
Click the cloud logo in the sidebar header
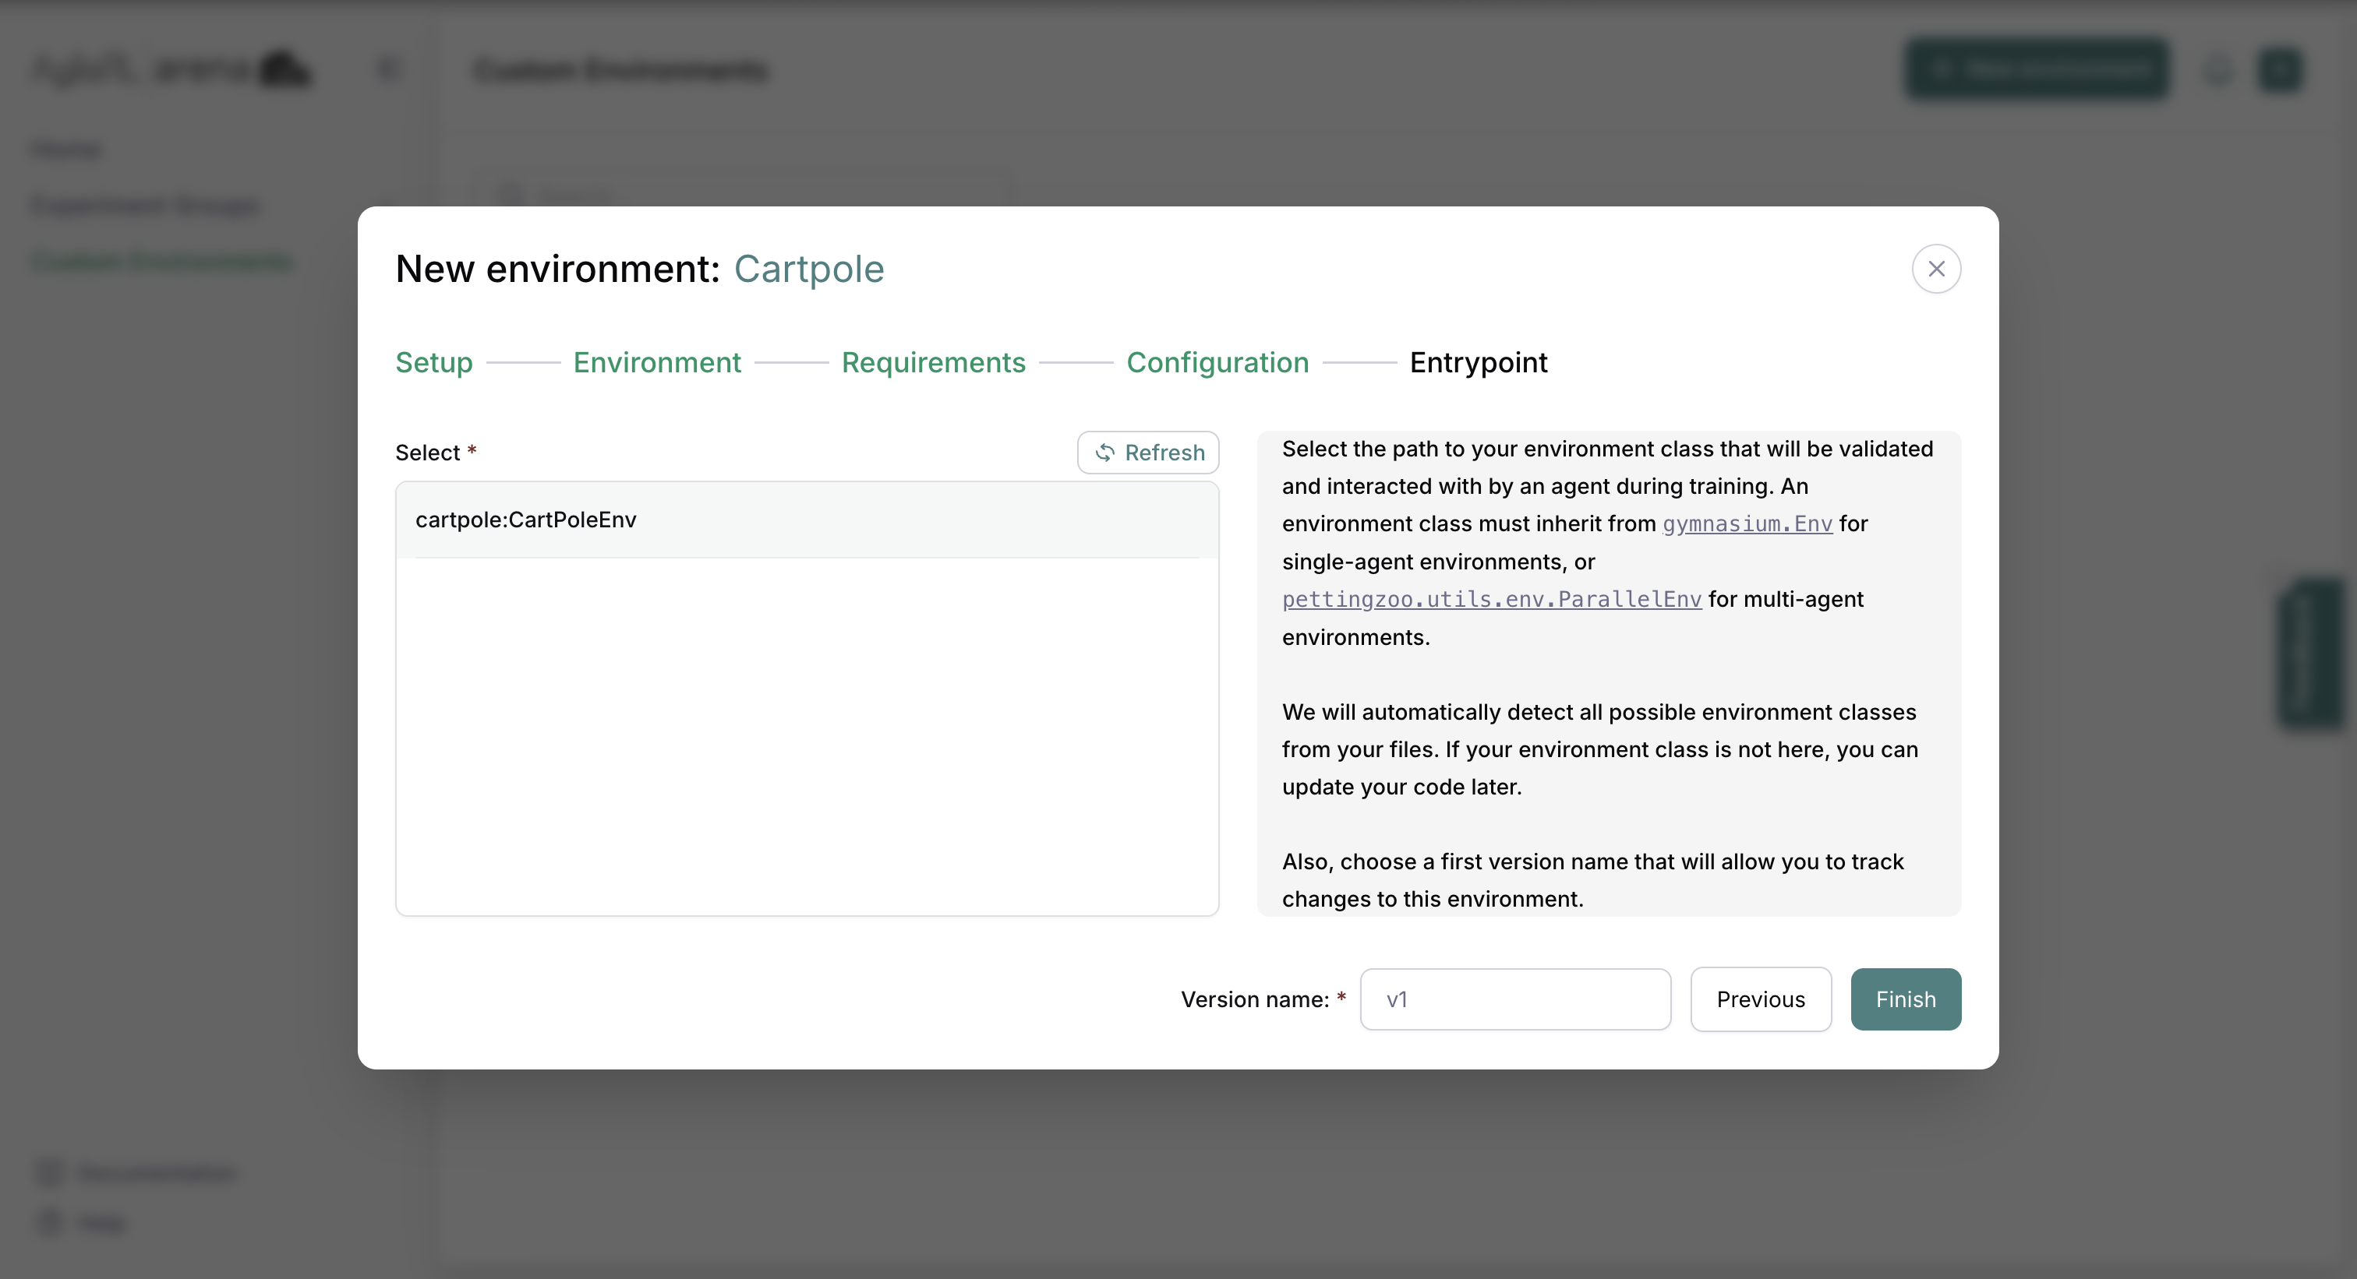coord(284,69)
